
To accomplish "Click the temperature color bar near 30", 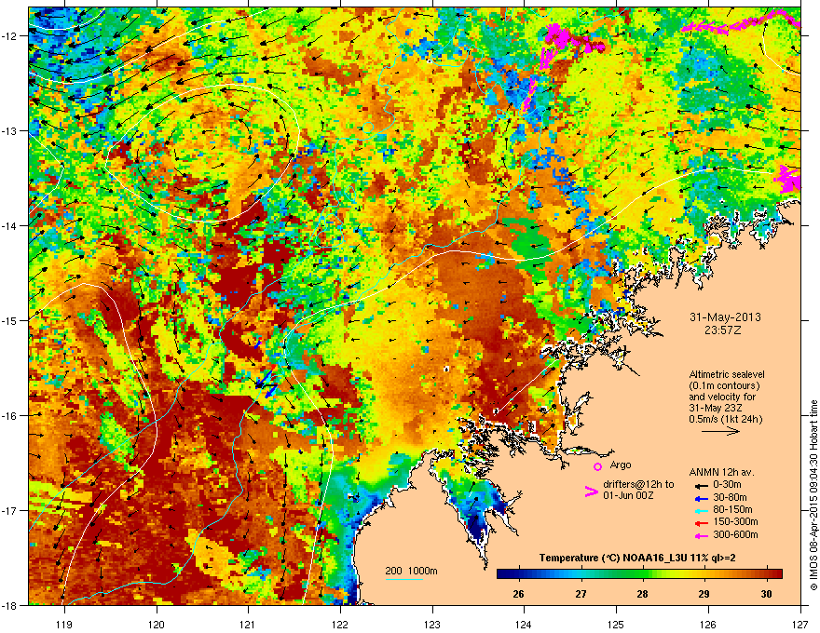I will (x=766, y=573).
